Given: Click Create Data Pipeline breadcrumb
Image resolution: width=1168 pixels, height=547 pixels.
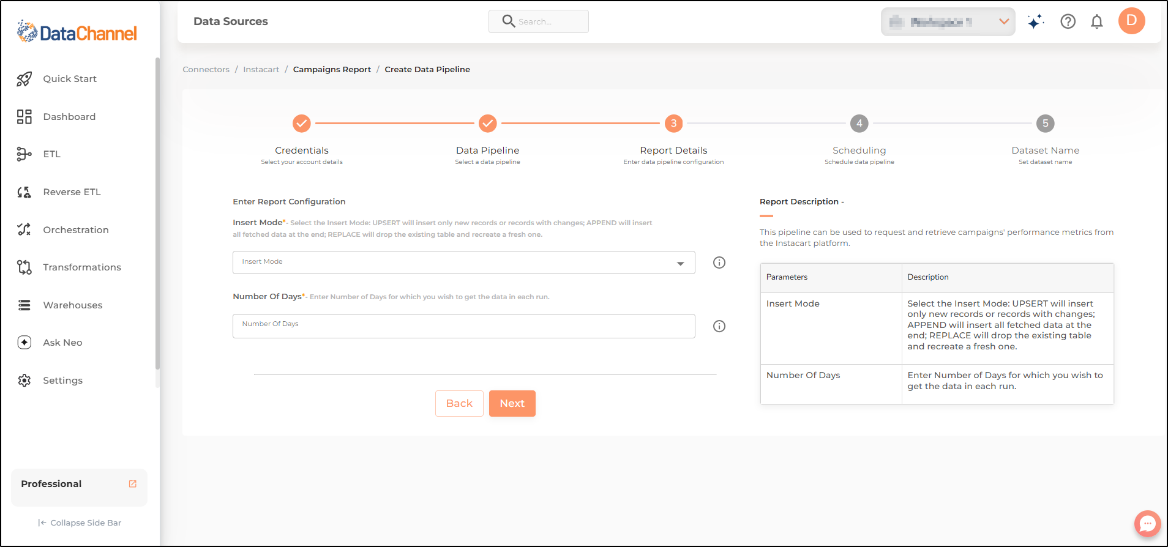Looking at the screenshot, I should pyautogui.click(x=427, y=70).
